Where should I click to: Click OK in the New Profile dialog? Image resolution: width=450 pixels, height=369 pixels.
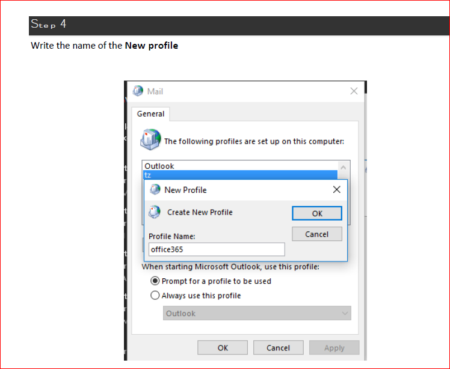(317, 213)
